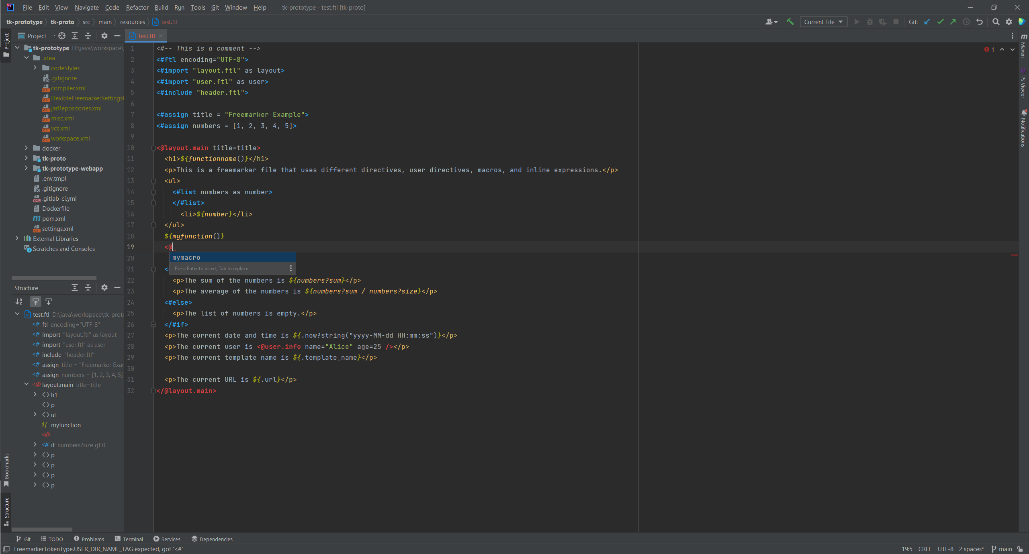The width and height of the screenshot is (1029, 554).
Task: Hide the Structure panel with minus icon
Action: tap(117, 287)
